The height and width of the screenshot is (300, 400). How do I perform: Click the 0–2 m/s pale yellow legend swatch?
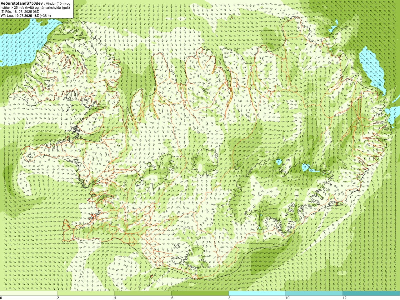tap(28, 293)
